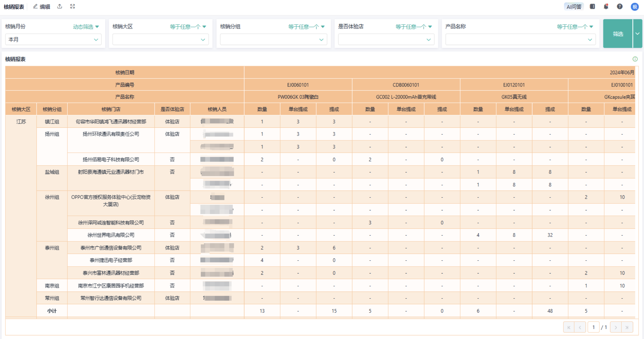644x339 pixels.
Task: Click the 编辑 edit pencil button
Action: 42,7
